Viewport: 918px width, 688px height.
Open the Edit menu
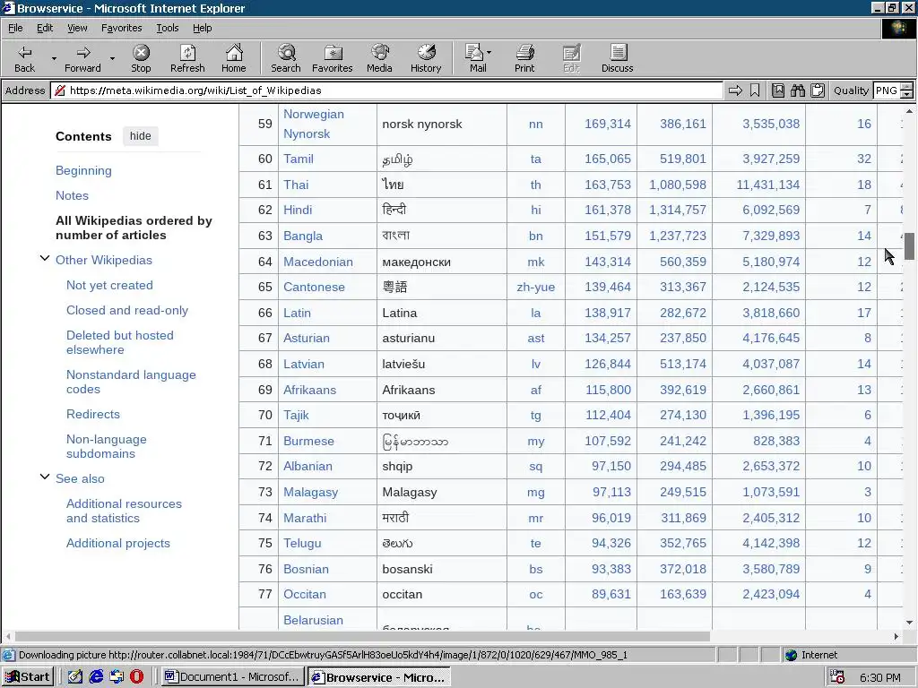[45, 28]
